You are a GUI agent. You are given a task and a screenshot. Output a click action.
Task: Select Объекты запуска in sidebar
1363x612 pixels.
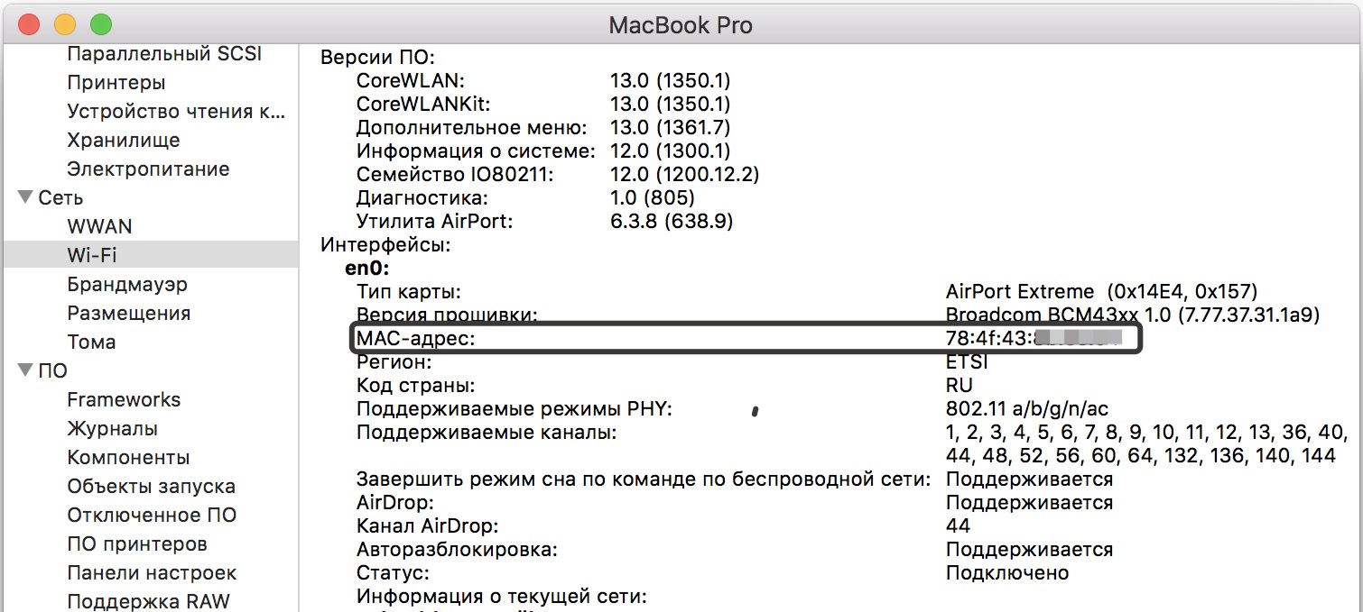pos(151,486)
